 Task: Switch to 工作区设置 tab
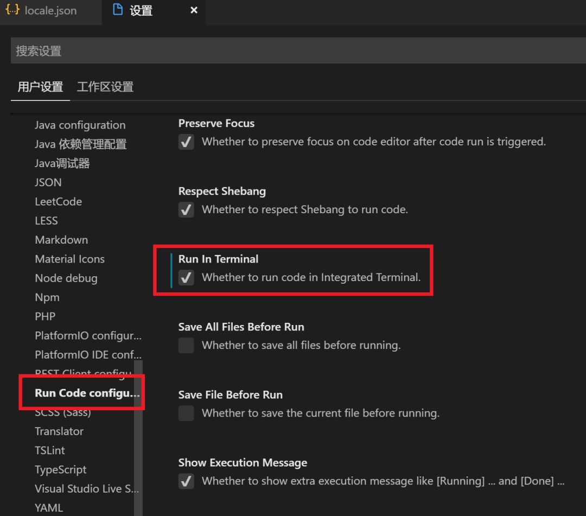pos(105,87)
